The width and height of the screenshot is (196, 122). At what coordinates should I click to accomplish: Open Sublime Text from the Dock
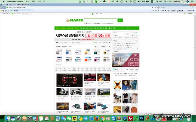(x=119, y=118)
